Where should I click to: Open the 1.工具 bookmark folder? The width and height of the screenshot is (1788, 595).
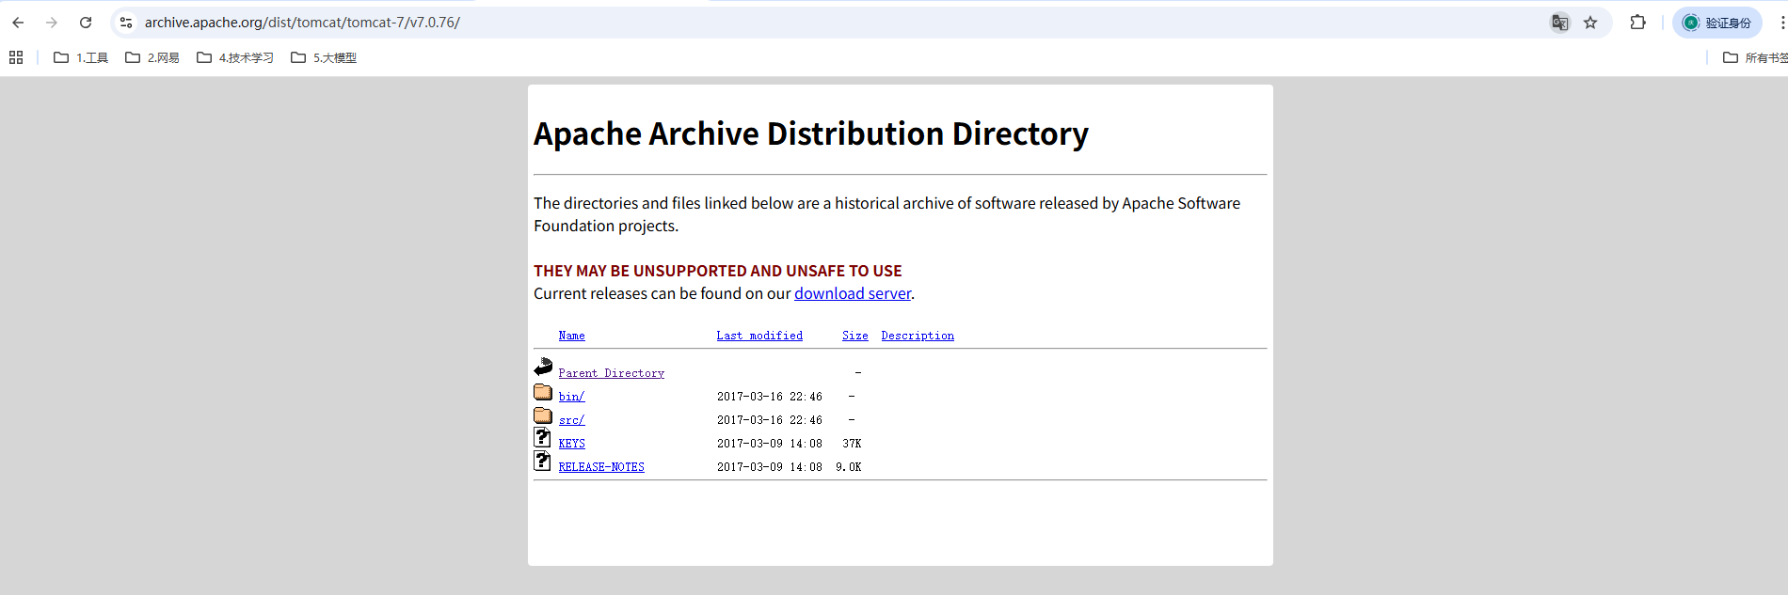(x=81, y=57)
